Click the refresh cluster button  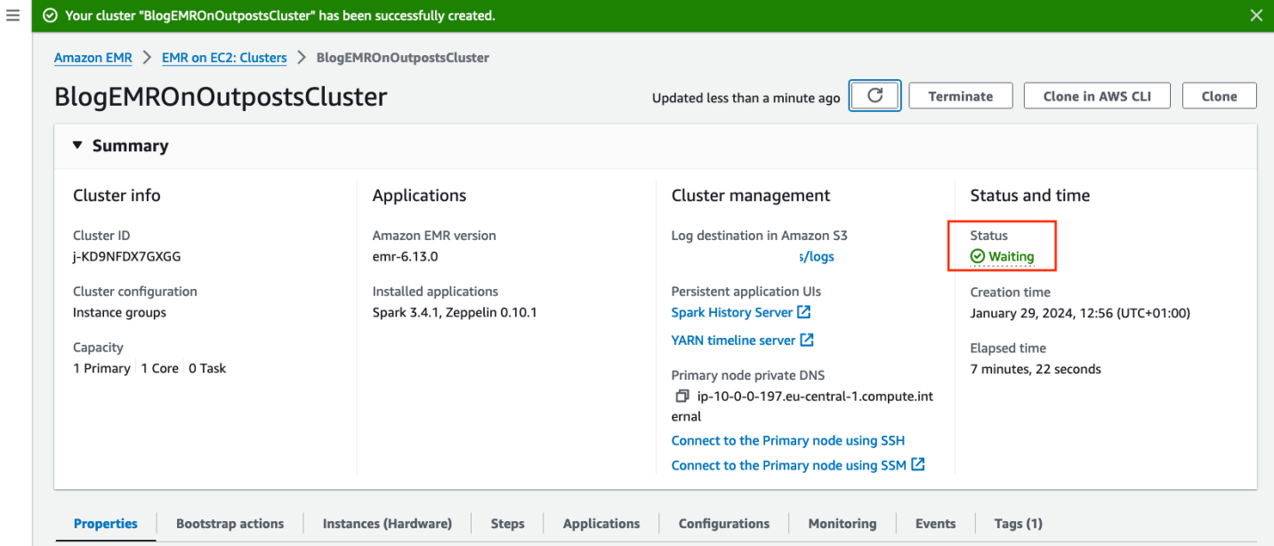(875, 96)
